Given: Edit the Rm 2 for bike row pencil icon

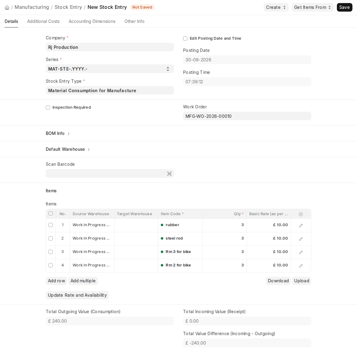Looking at the screenshot, I should coord(301,266).
